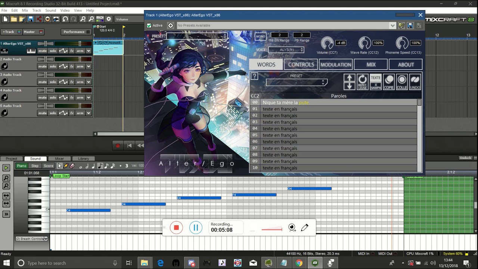Switch to the CONTROLS tab in AlterEgo
The image size is (478, 269).
click(x=301, y=65)
